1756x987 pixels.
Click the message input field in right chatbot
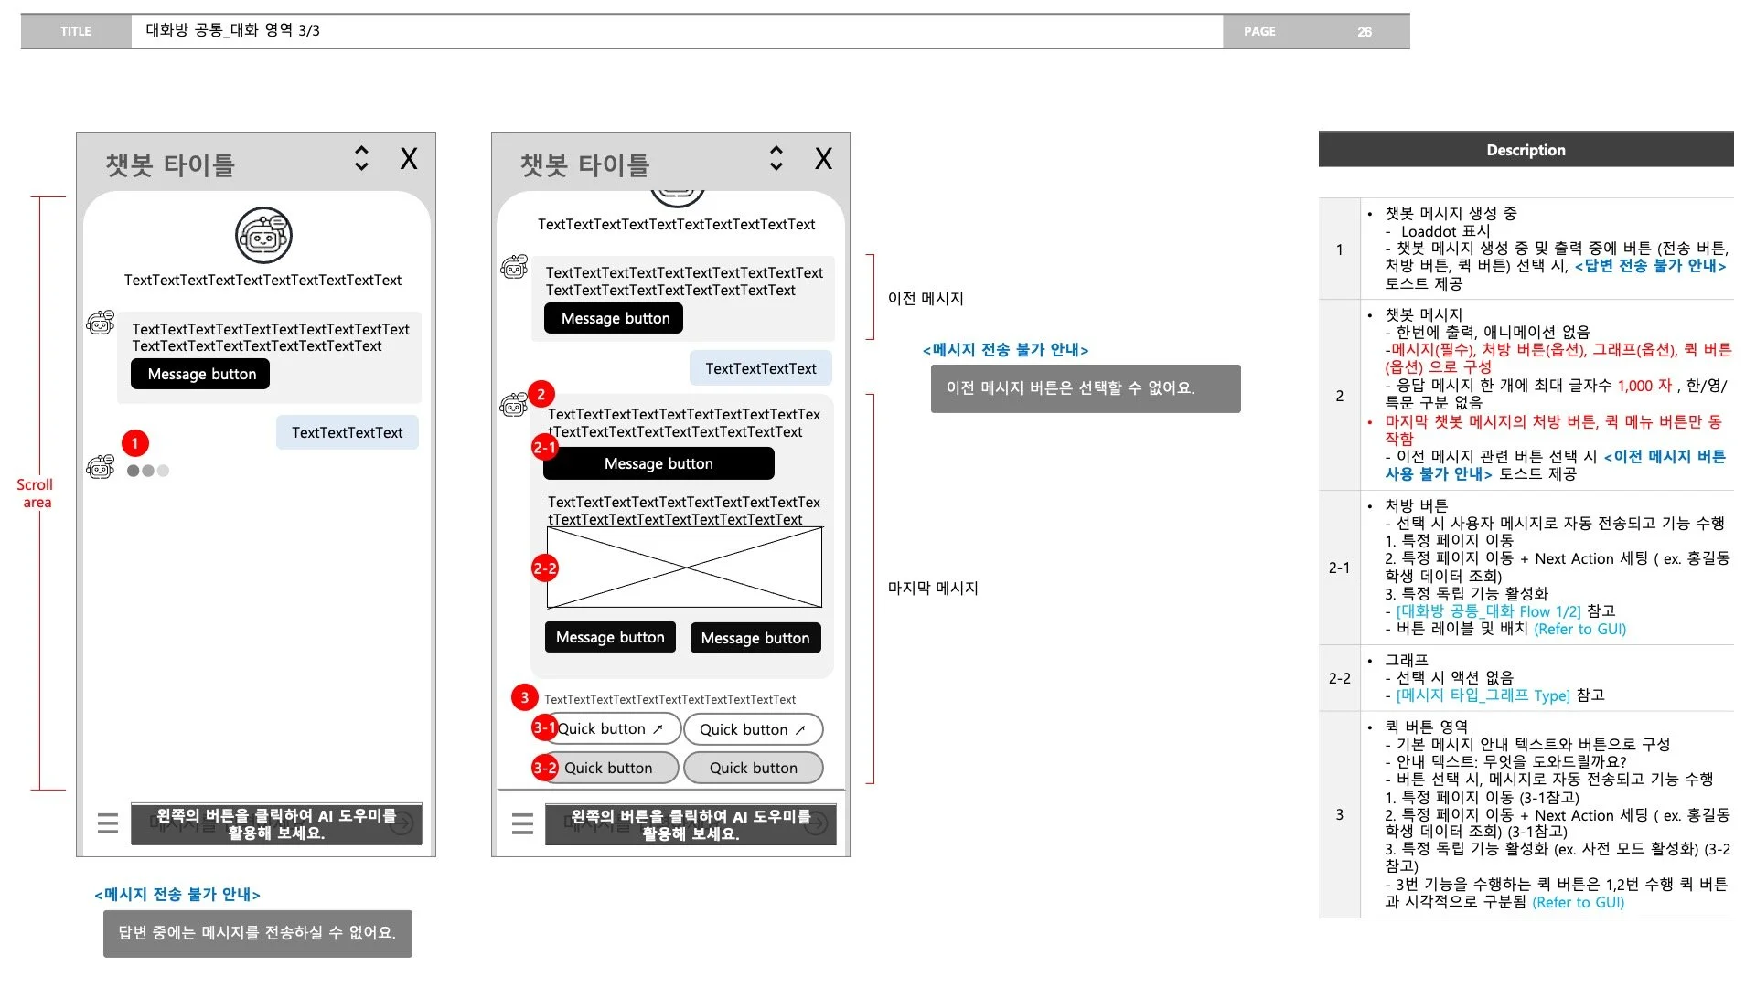point(691,823)
